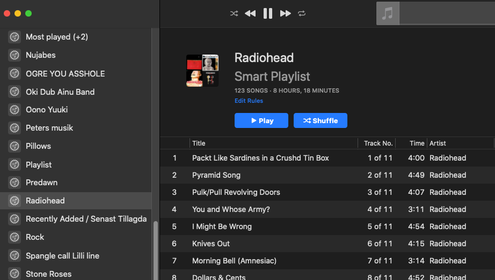Image resolution: width=495 pixels, height=280 pixels.
Task: Click the Most played (+2) smart playlist icon
Action: tap(14, 37)
